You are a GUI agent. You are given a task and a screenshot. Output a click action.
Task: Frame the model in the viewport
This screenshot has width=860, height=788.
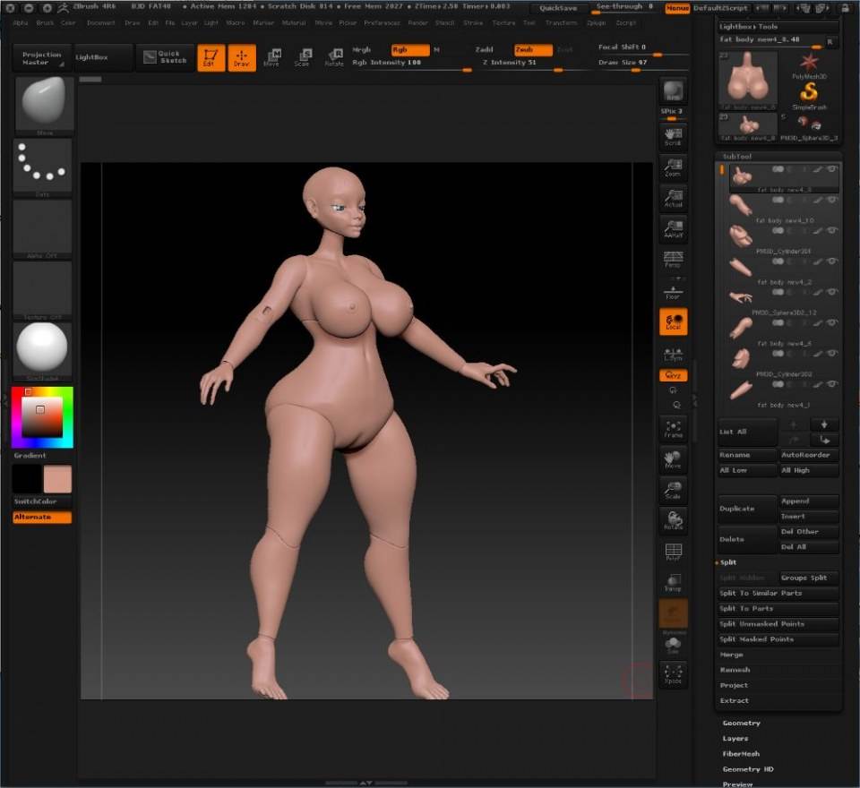673,429
